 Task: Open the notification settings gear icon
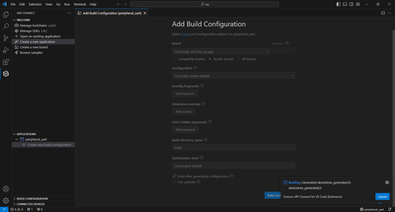tap(387, 182)
